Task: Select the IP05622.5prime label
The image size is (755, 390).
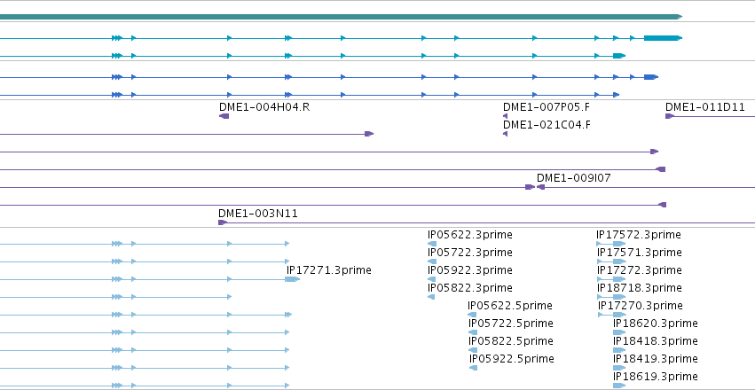Action: click(x=510, y=306)
